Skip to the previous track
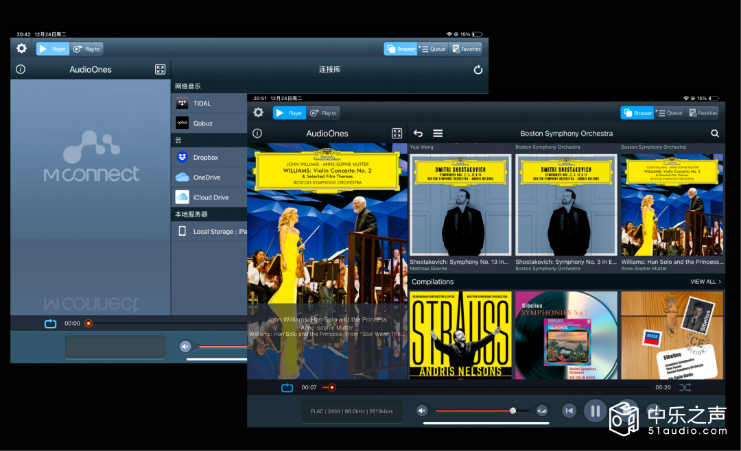The image size is (741, 451). click(x=569, y=411)
